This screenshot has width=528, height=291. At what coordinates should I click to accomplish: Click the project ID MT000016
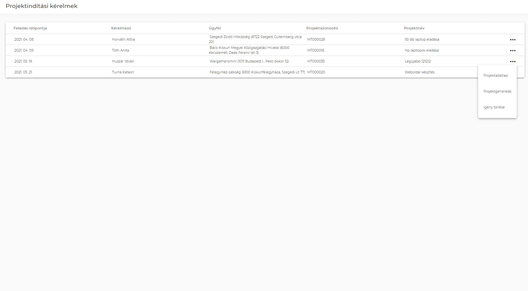[315, 51]
